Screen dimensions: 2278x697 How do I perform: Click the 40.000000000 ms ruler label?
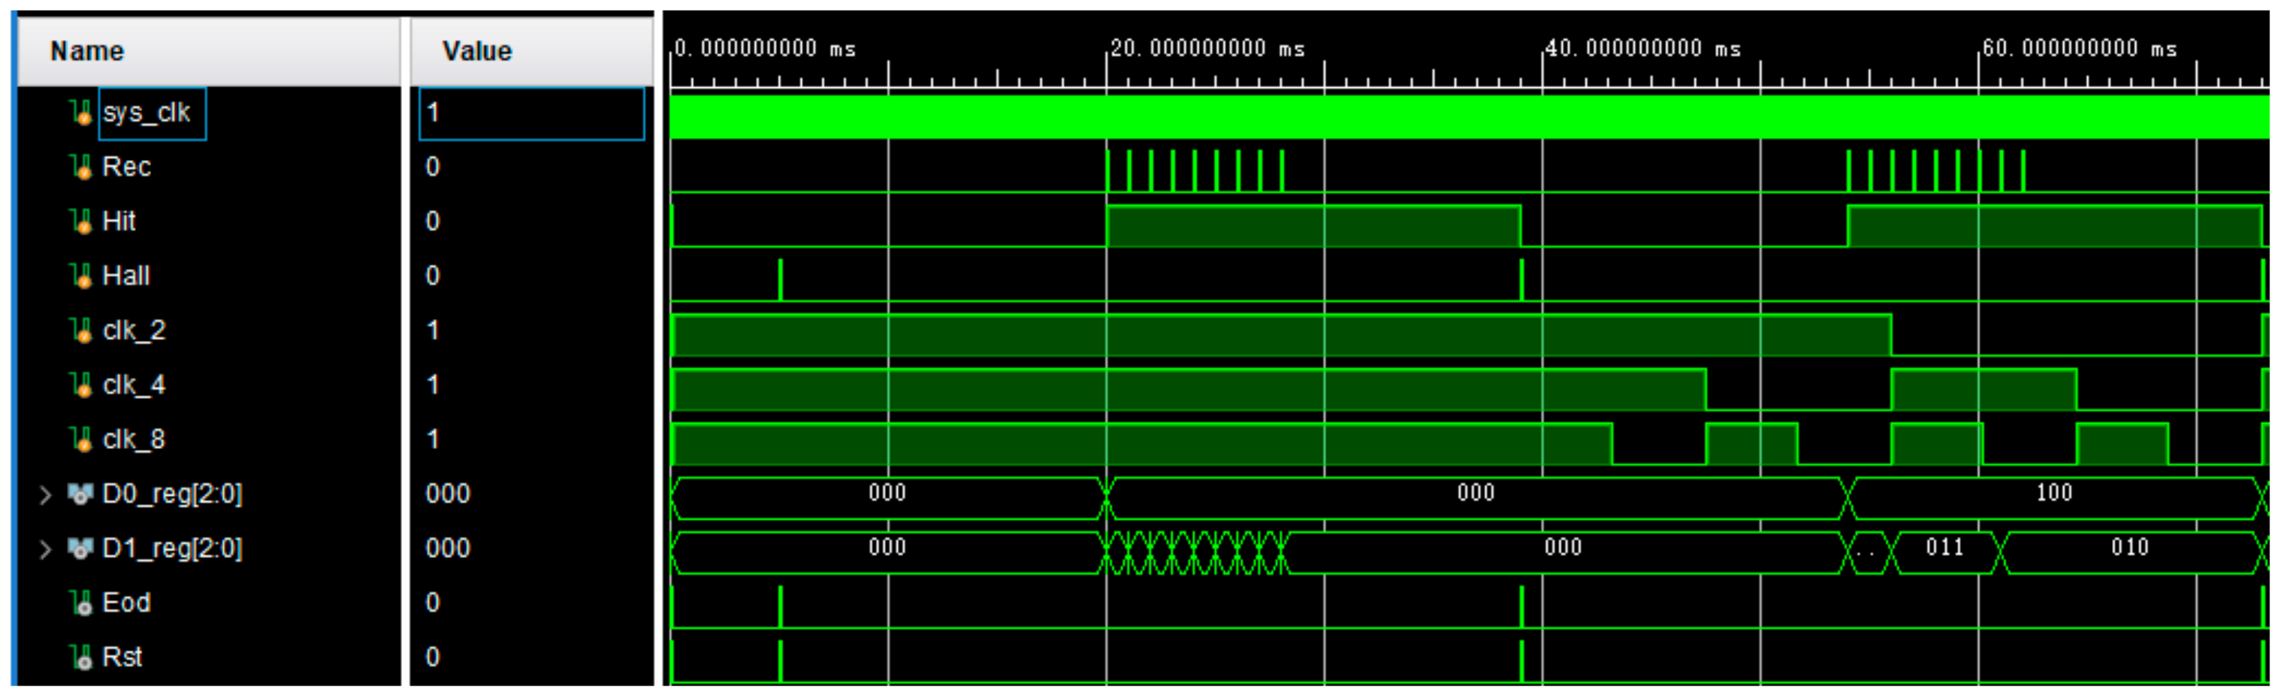[1644, 49]
